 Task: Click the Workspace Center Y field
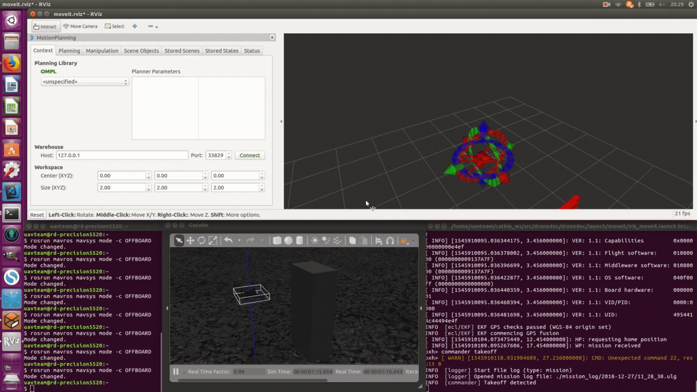coord(179,176)
